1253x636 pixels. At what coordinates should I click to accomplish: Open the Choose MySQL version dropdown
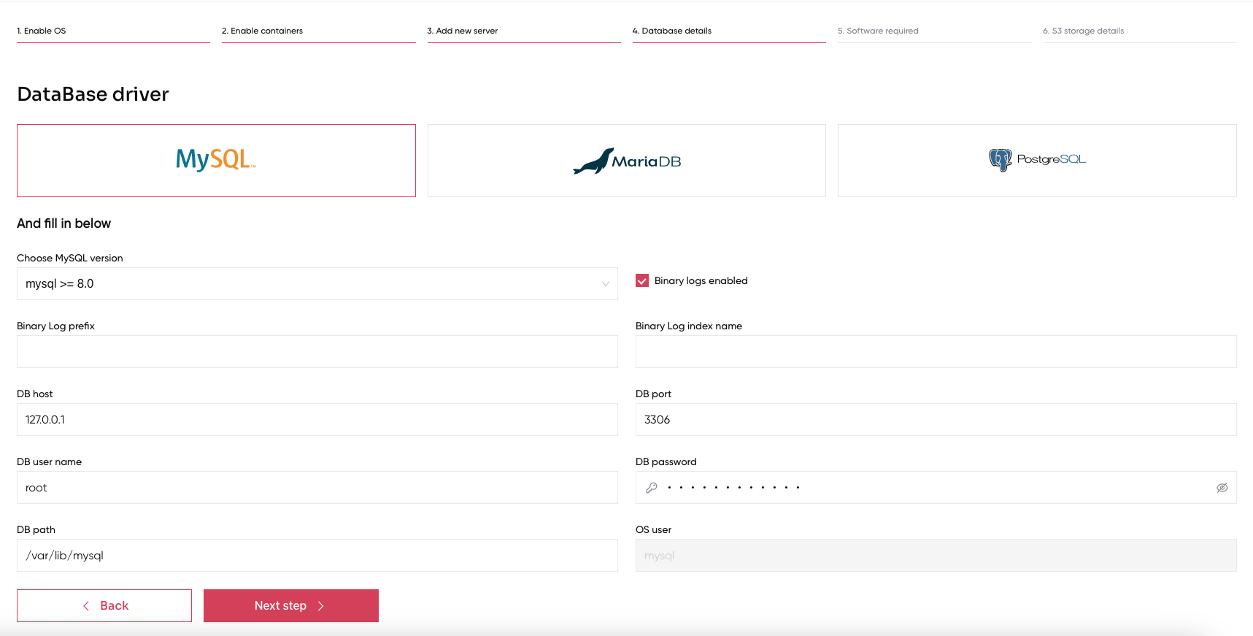pyautogui.click(x=317, y=283)
